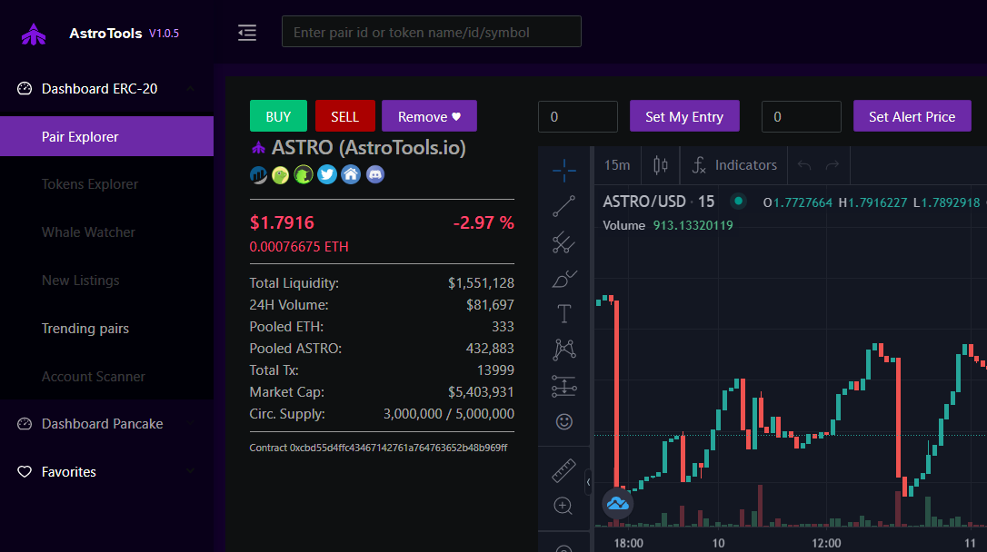The width and height of the screenshot is (987, 552).
Task: Click the Remove favorite button
Action: 429,116
